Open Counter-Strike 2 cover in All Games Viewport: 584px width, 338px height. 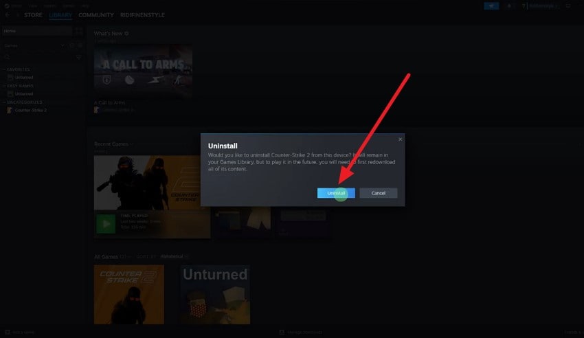click(129, 295)
